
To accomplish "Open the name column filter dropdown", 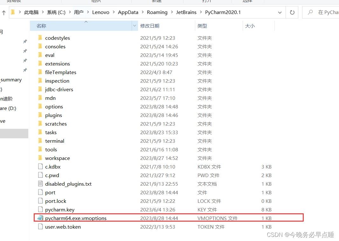I will [x=135, y=26].
